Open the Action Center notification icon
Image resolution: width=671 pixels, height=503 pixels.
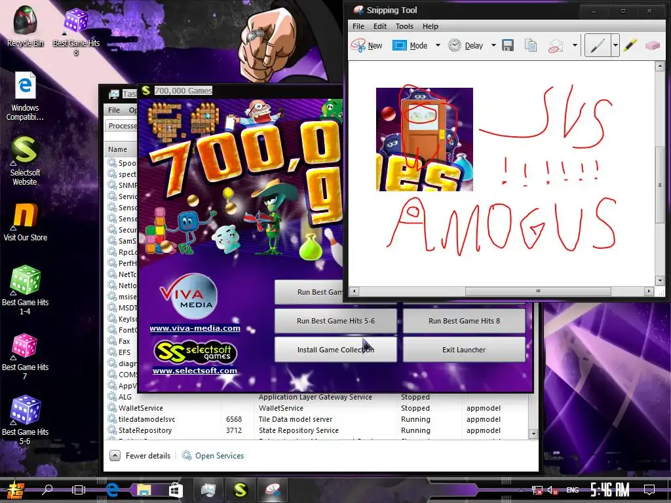click(649, 490)
